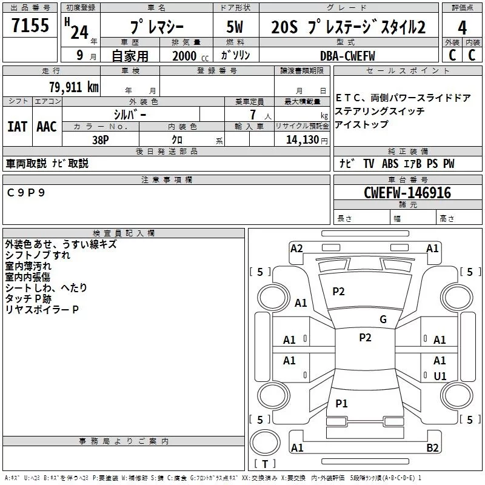
Task: Click the 長さ dimension field
Action: pyautogui.click(x=362, y=218)
